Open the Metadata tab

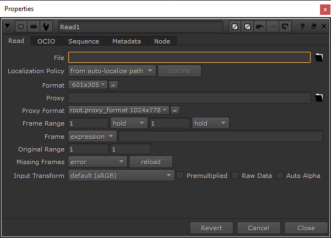coord(127,41)
